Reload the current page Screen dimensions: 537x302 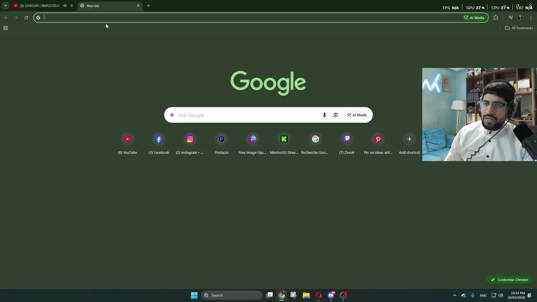[x=26, y=18]
